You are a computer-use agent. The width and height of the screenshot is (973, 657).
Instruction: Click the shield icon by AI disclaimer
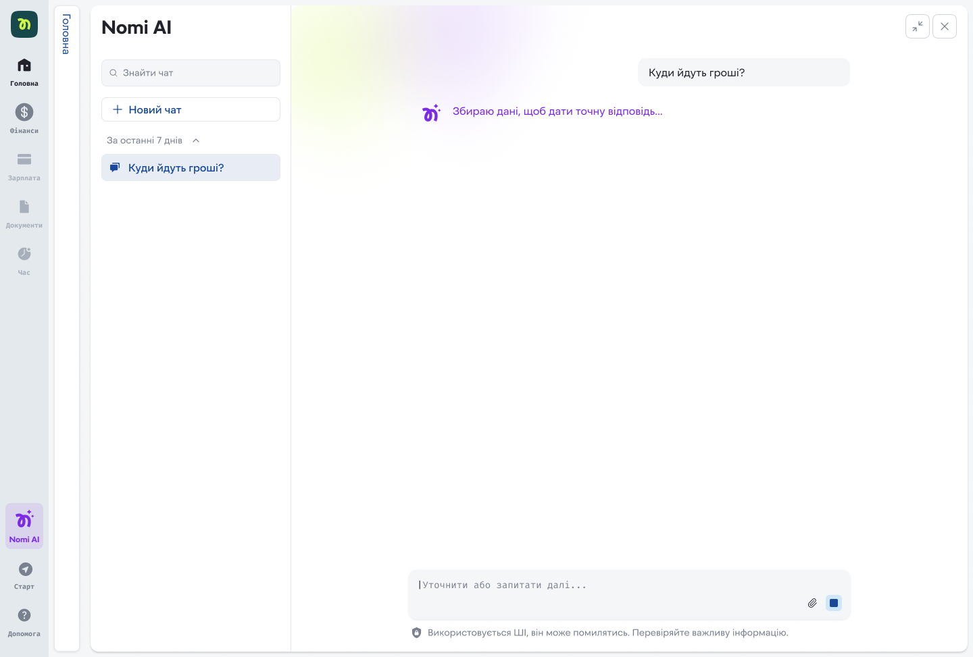pyautogui.click(x=416, y=633)
